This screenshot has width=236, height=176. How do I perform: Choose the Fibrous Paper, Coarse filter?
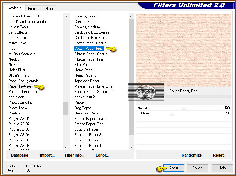(91, 54)
